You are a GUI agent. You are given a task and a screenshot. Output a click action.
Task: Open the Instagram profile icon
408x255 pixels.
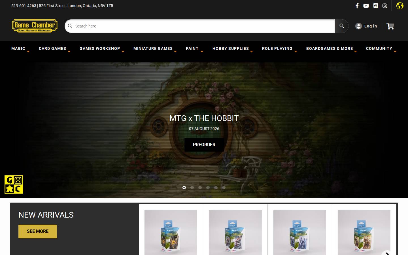pos(385,6)
